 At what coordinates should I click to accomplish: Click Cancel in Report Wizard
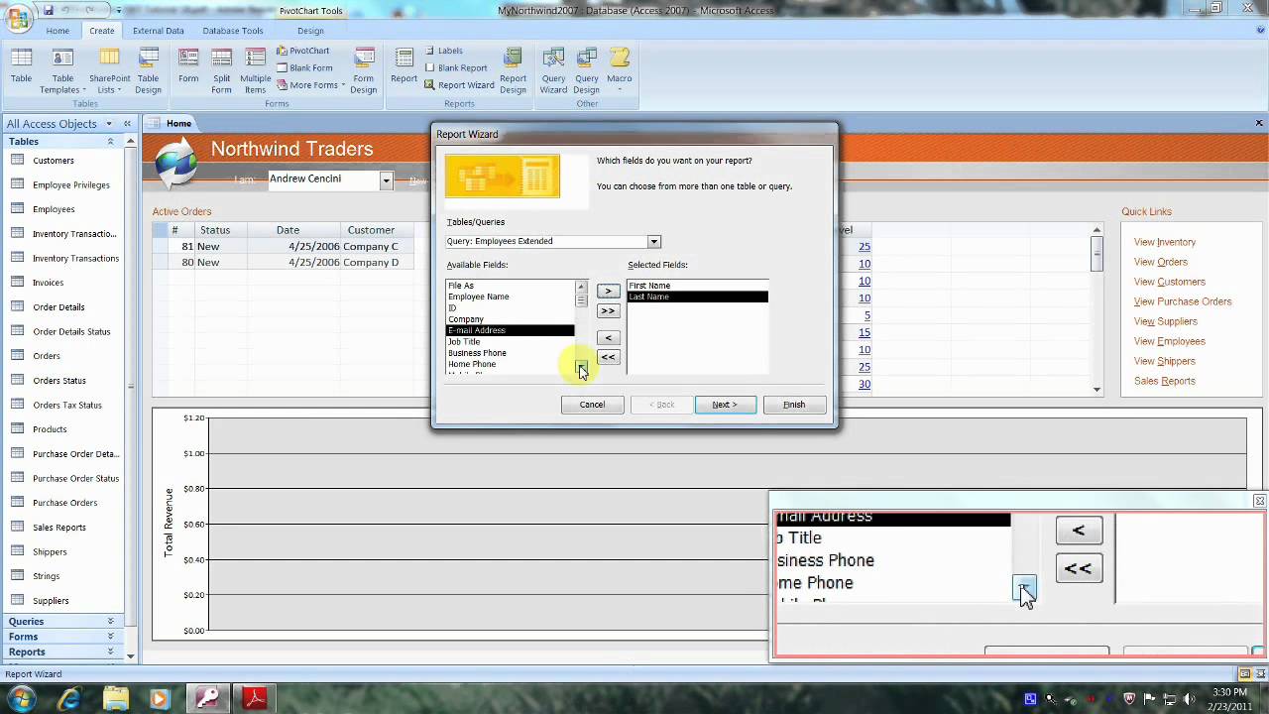coord(592,405)
